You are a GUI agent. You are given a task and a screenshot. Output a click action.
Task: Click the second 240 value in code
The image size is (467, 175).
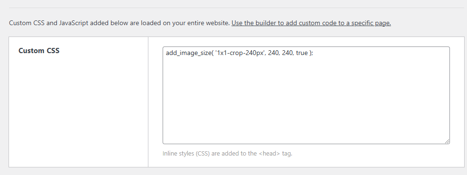click(287, 53)
